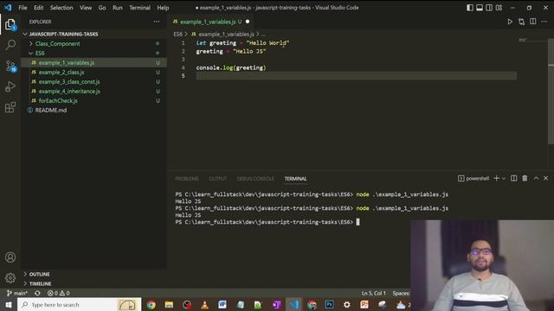Toggle primary side bar visibility
The width and height of the screenshot is (554, 311).
(x=469, y=8)
